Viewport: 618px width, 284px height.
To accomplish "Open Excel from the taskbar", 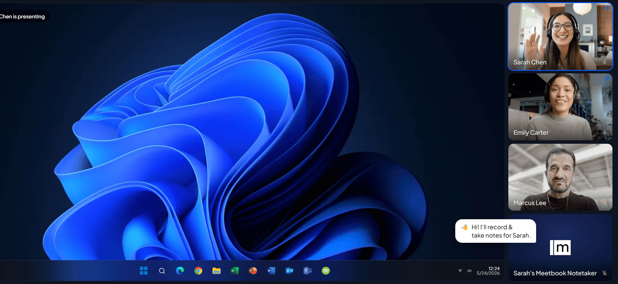I will click(x=235, y=271).
